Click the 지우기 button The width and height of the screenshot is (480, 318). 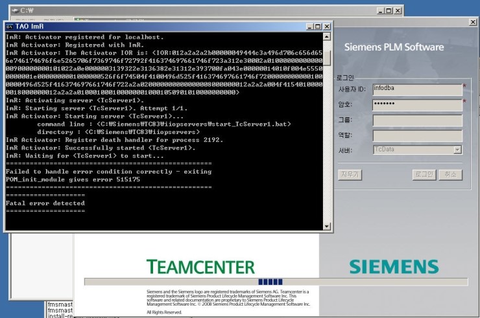coord(350,175)
